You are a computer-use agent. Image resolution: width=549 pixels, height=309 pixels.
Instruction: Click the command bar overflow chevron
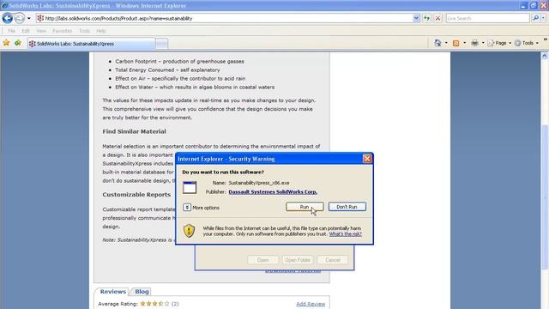pyautogui.click(x=546, y=39)
